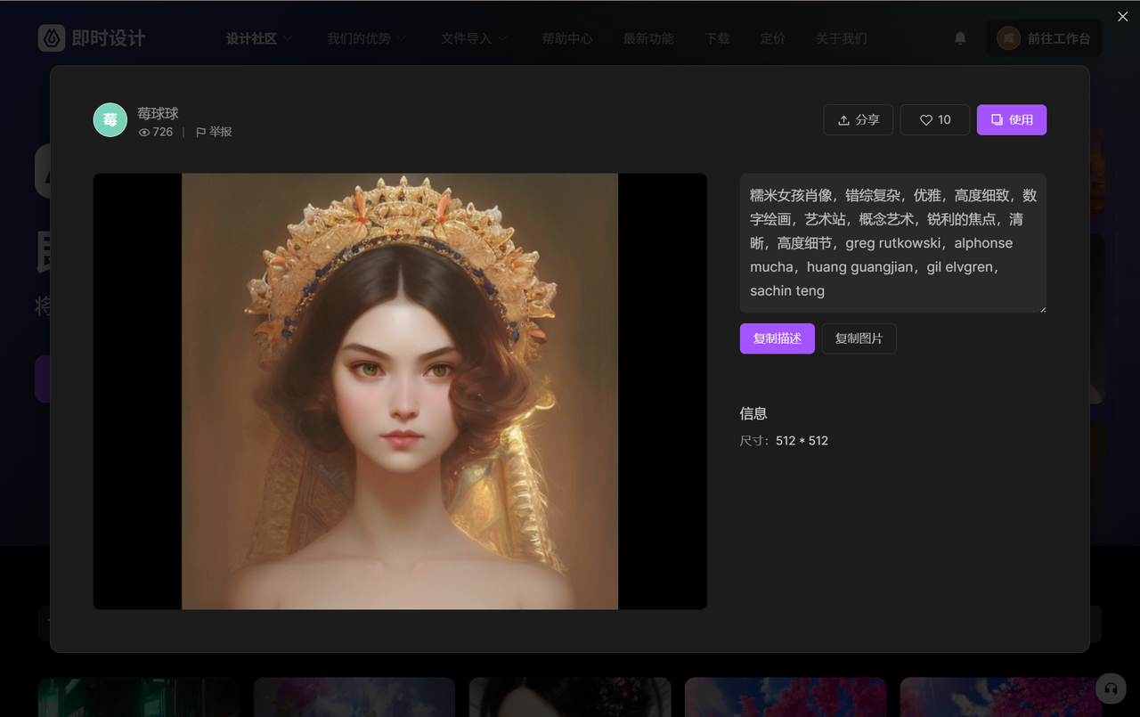The height and width of the screenshot is (717, 1140).
Task: Click the generated portrait image
Action: coord(400,391)
